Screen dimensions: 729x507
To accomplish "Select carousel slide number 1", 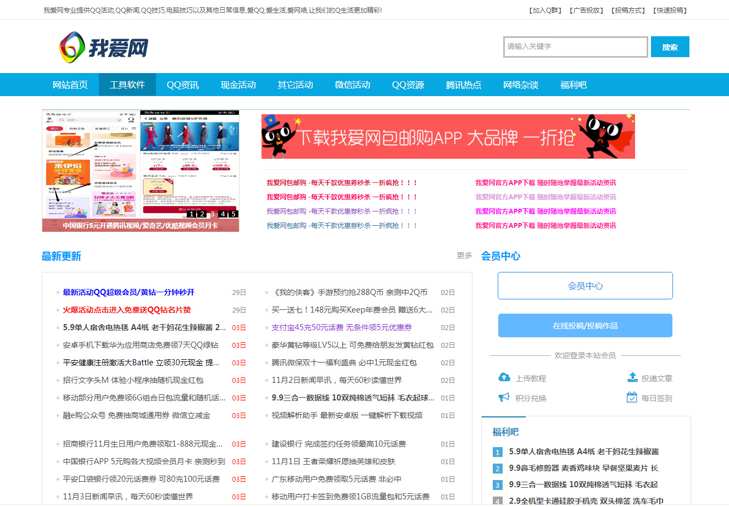I will point(191,214).
